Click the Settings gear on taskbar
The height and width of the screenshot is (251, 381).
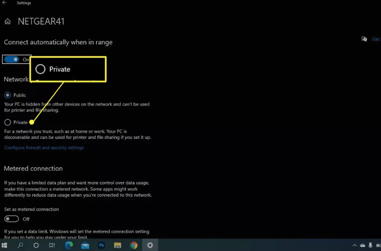pos(150,245)
